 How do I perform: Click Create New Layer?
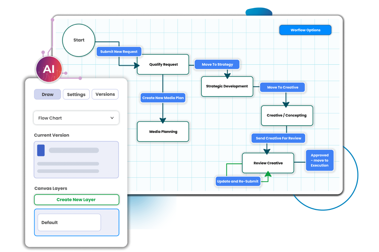click(x=76, y=200)
